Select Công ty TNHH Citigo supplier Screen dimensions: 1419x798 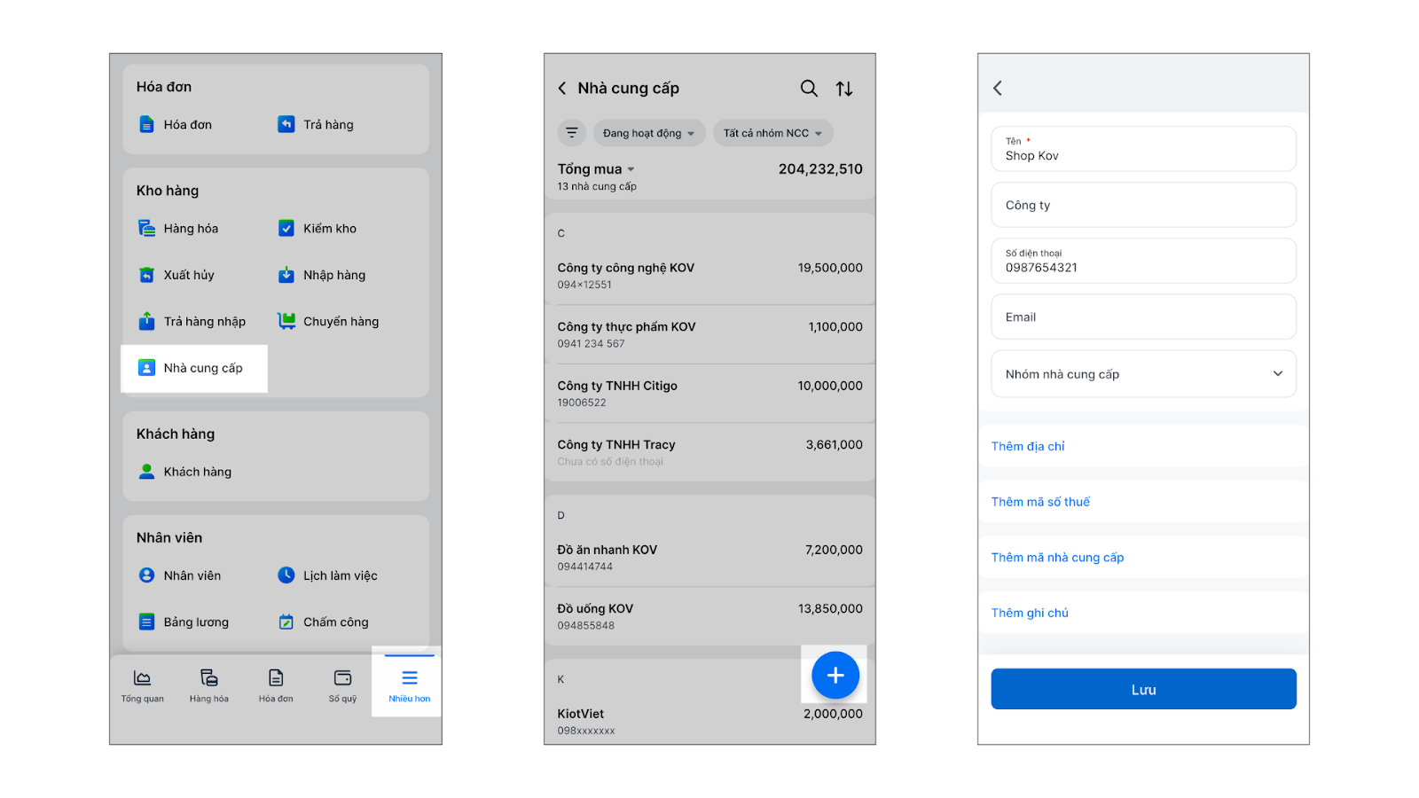point(709,393)
